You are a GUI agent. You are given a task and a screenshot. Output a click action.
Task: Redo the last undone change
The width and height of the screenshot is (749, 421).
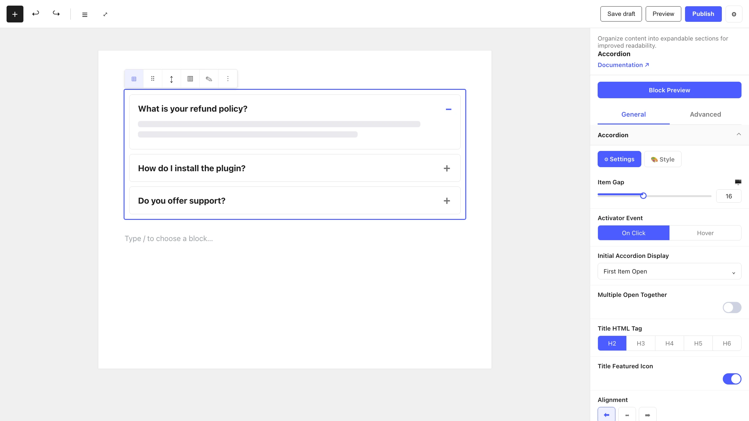(x=56, y=14)
